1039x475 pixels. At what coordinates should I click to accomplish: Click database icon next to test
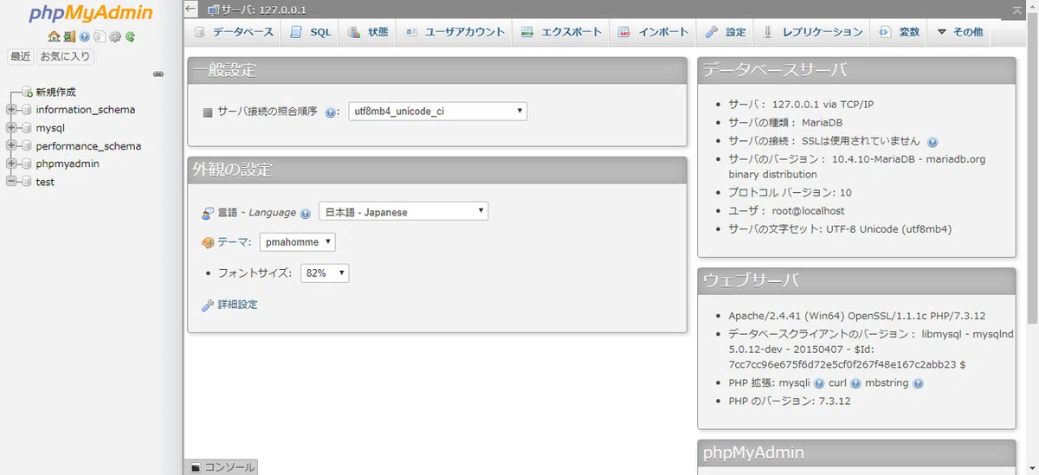pos(27,182)
